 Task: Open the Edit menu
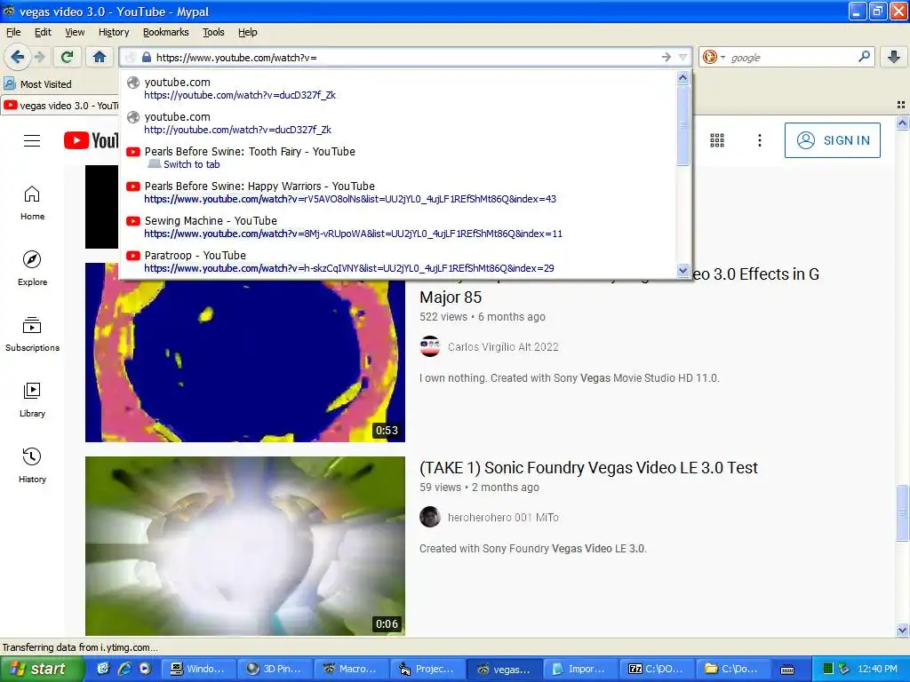click(43, 32)
